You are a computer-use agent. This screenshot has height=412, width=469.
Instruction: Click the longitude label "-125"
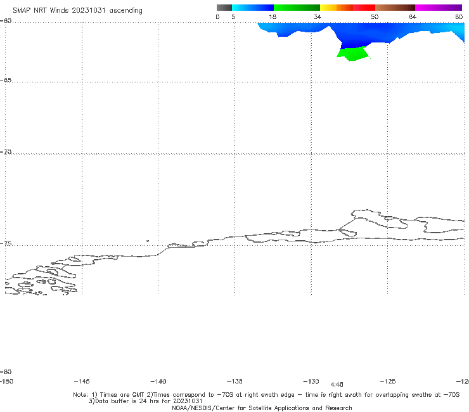[x=388, y=382]
